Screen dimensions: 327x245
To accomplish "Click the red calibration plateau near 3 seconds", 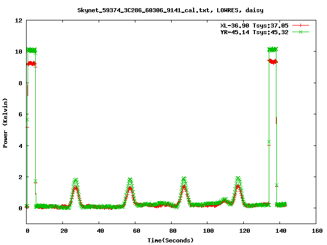I will 32,63.
